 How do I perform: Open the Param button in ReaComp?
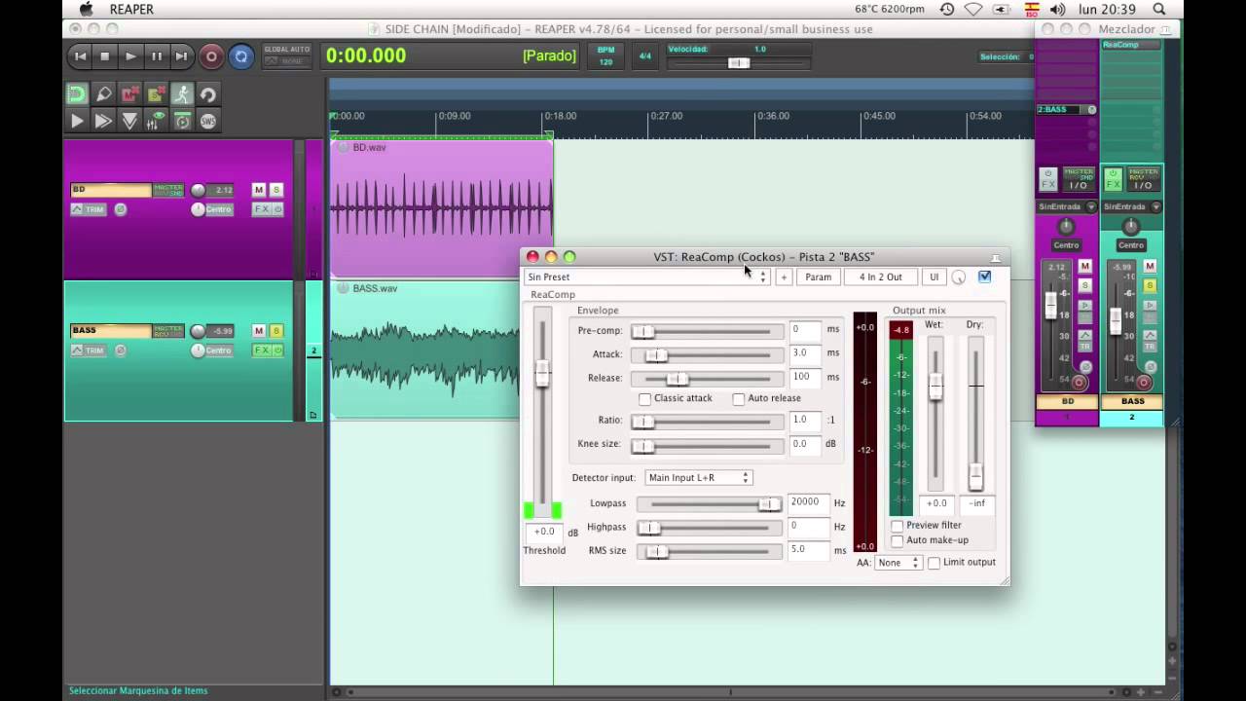pos(818,277)
